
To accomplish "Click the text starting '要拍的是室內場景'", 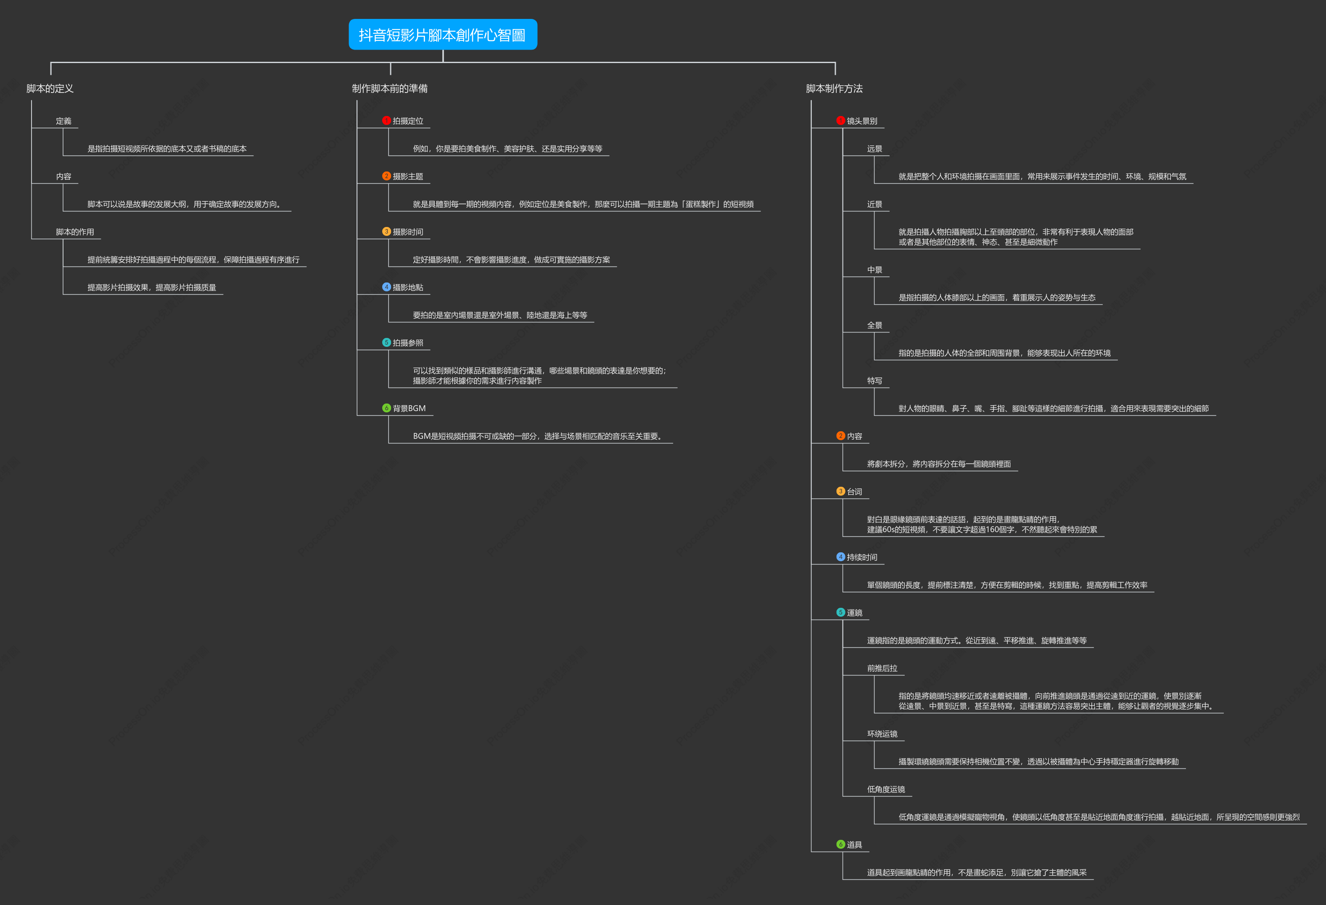I will (x=500, y=314).
